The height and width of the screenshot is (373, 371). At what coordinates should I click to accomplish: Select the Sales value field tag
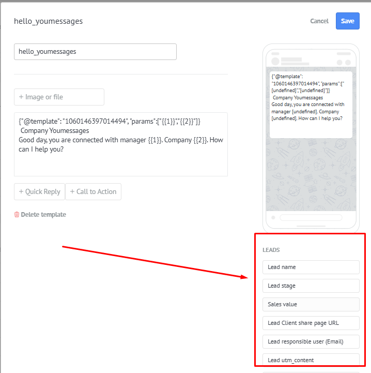point(311,304)
